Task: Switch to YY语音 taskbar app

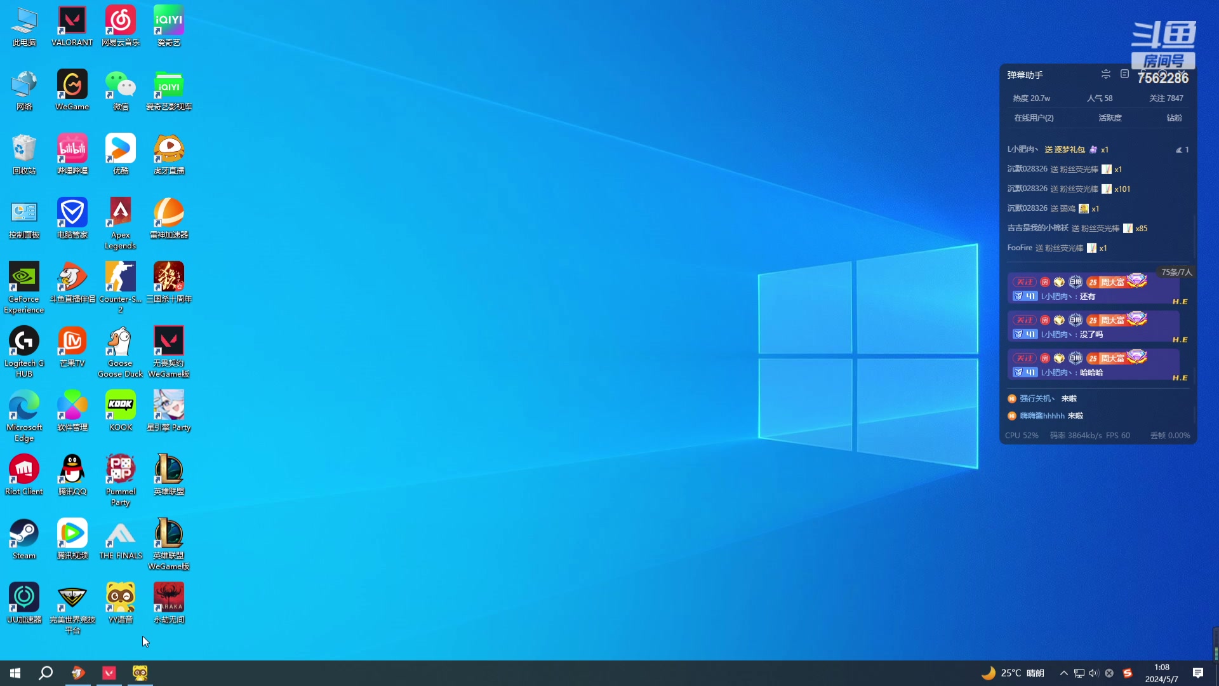Action: coord(140,673)
